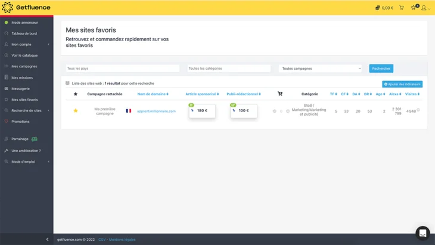Click the DR value 53
The image size is (435, 245).
(x=369, y=111)
